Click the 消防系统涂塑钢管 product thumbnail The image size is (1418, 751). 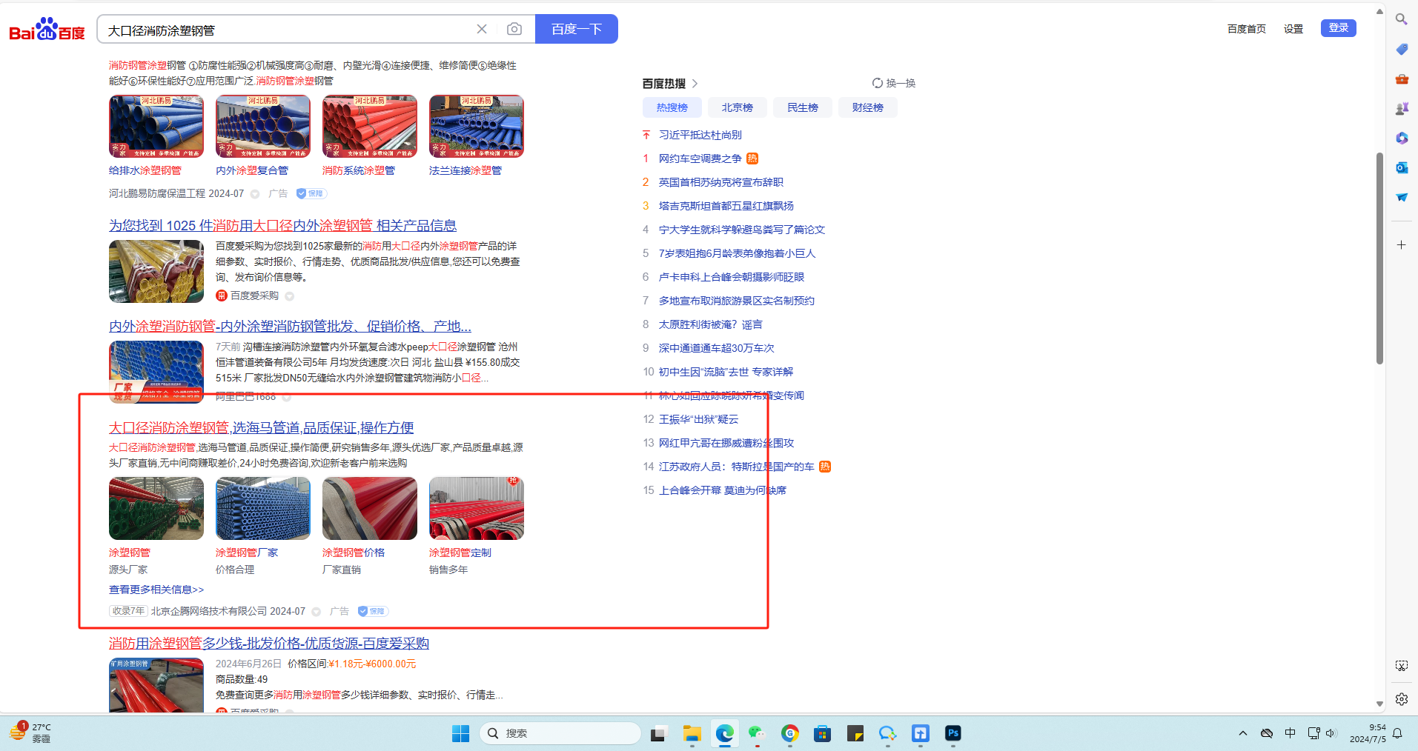click(370, 126)
